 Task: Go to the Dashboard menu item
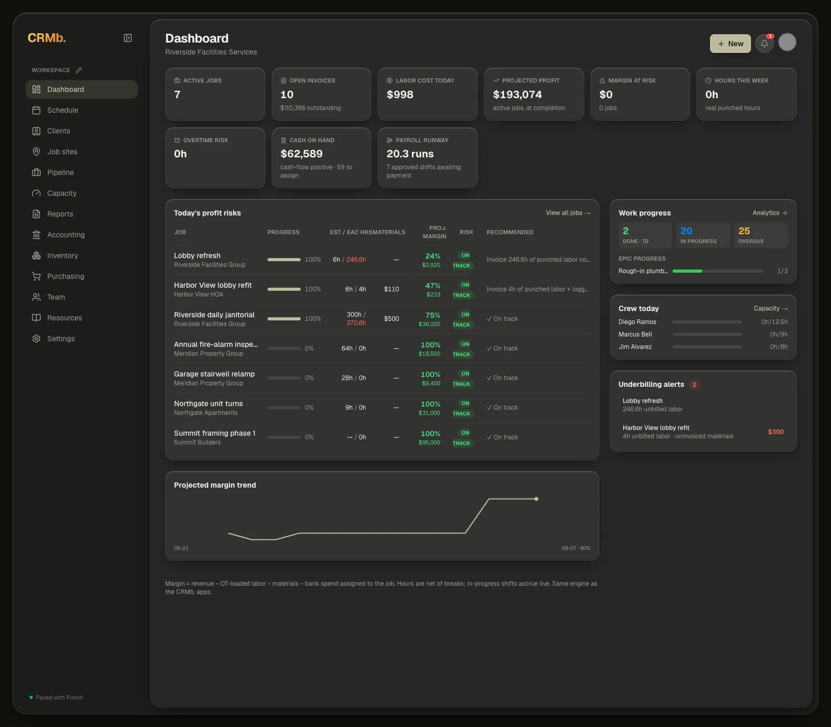(82, 89)
